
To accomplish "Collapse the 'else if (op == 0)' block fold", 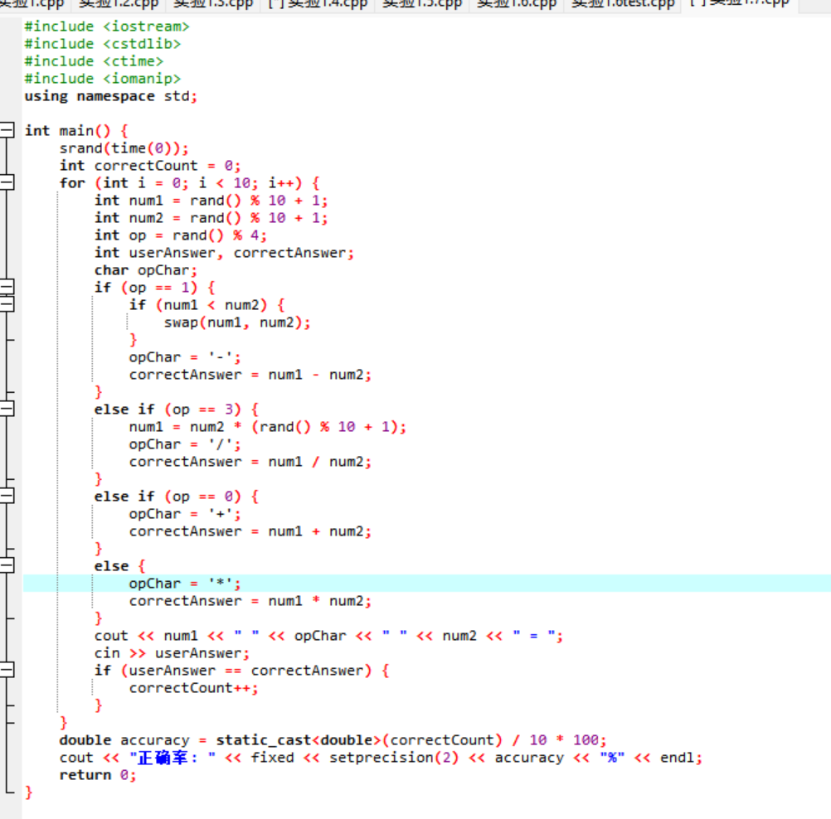I will [x=7, y=496].
